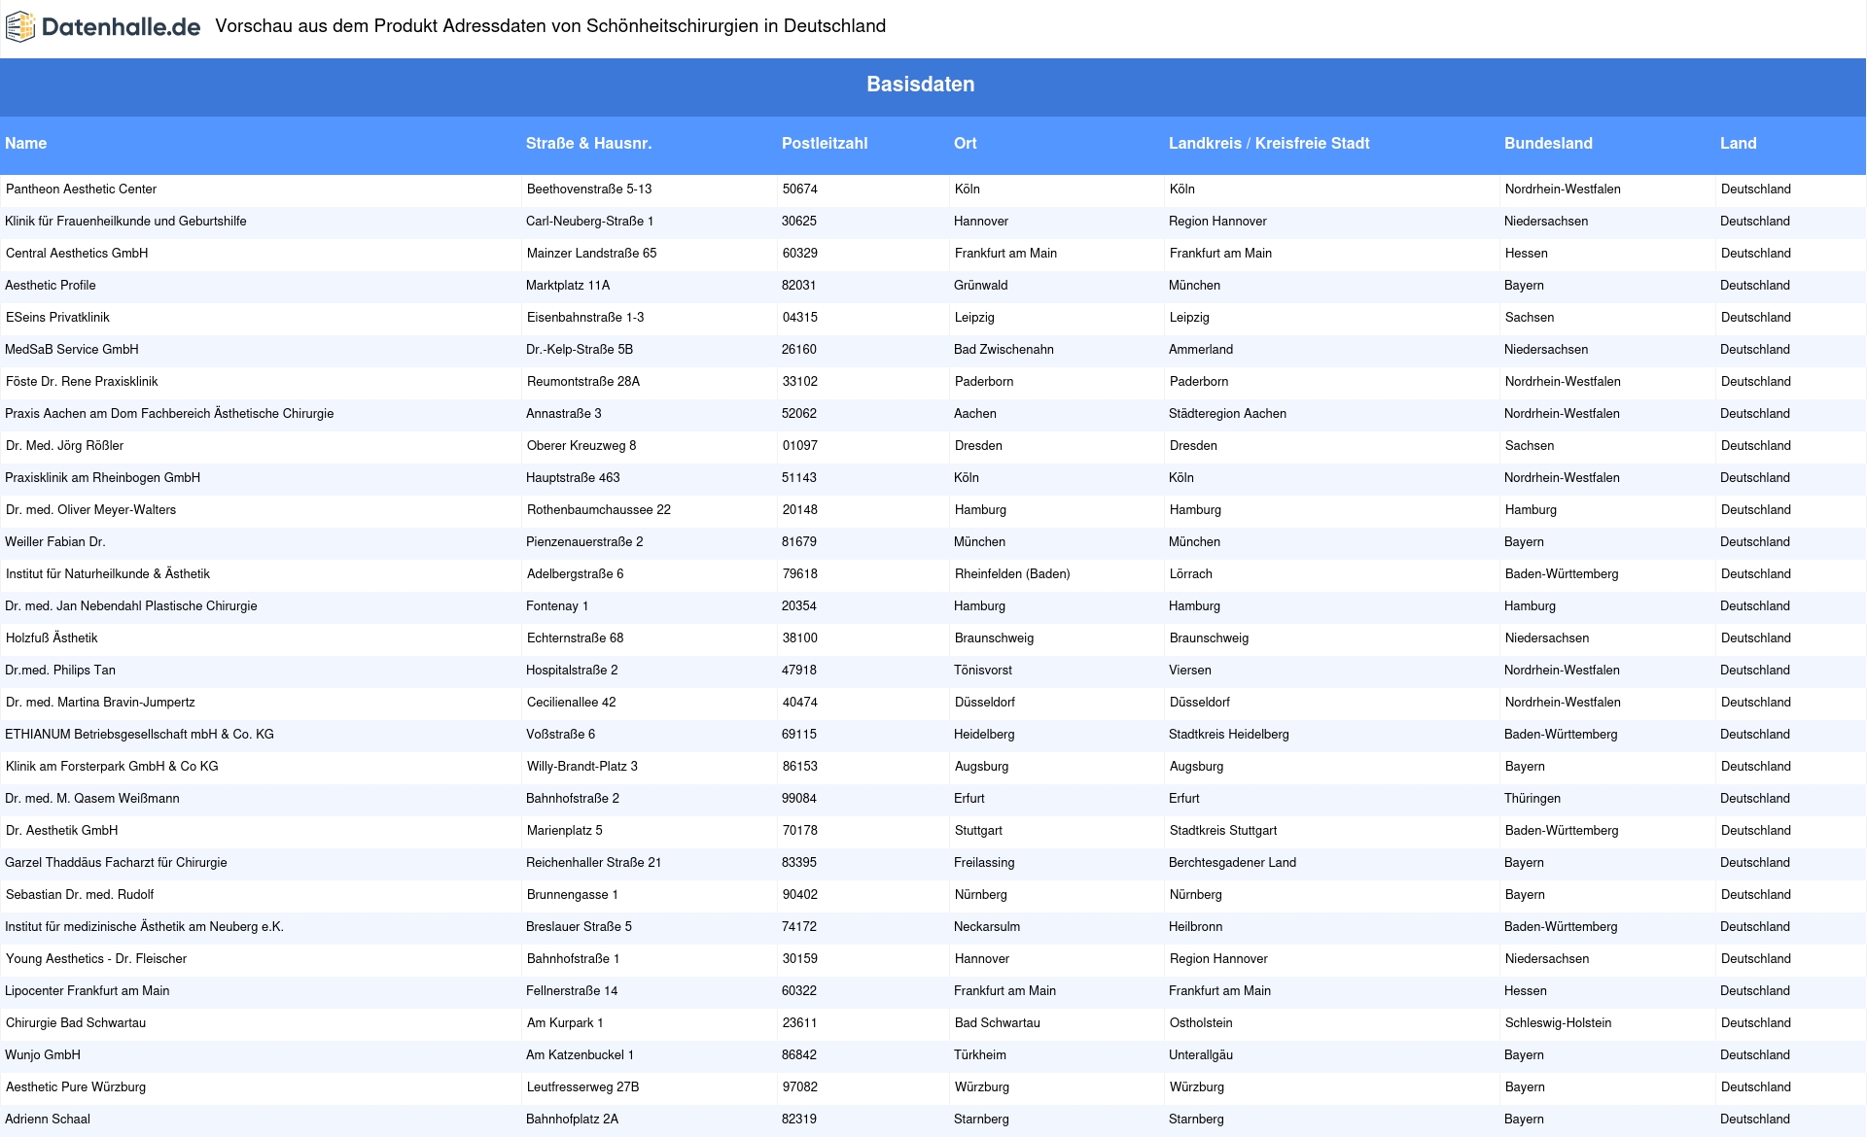Viewport: 1867px width, 1137px height.
Task: Select the Pantheon Aesthetic Center cell
Action: [x=81, y=189]
